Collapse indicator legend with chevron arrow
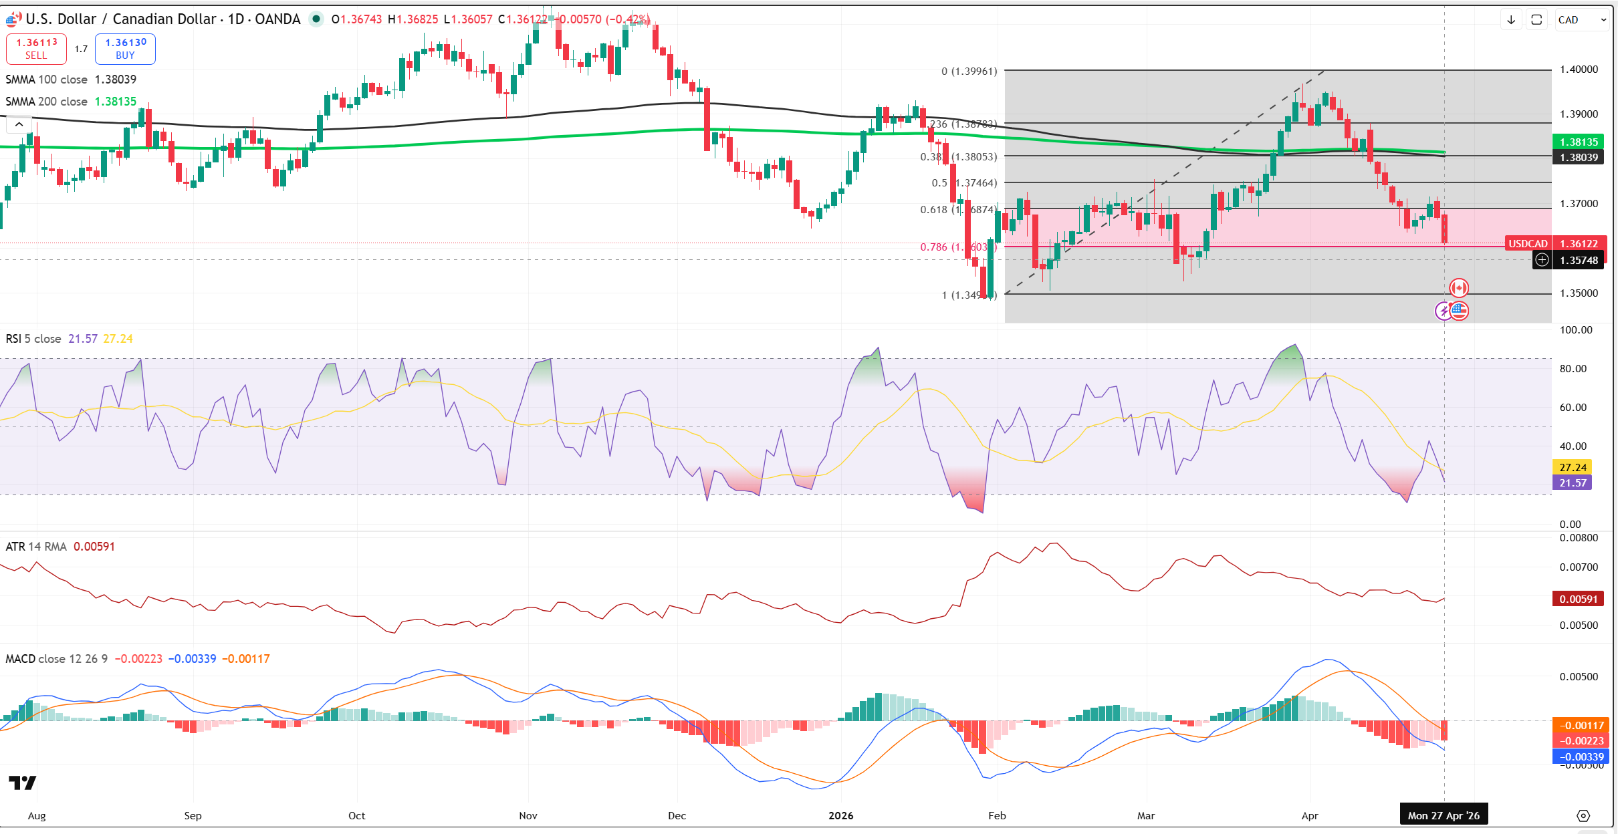This screenshot has height=834, width=1618. click(x=19, y=124)
